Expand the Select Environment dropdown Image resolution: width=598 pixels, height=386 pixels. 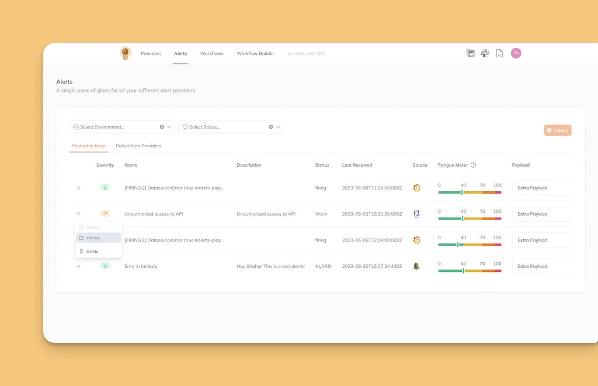pyautogui.click(x=169, y=127)
